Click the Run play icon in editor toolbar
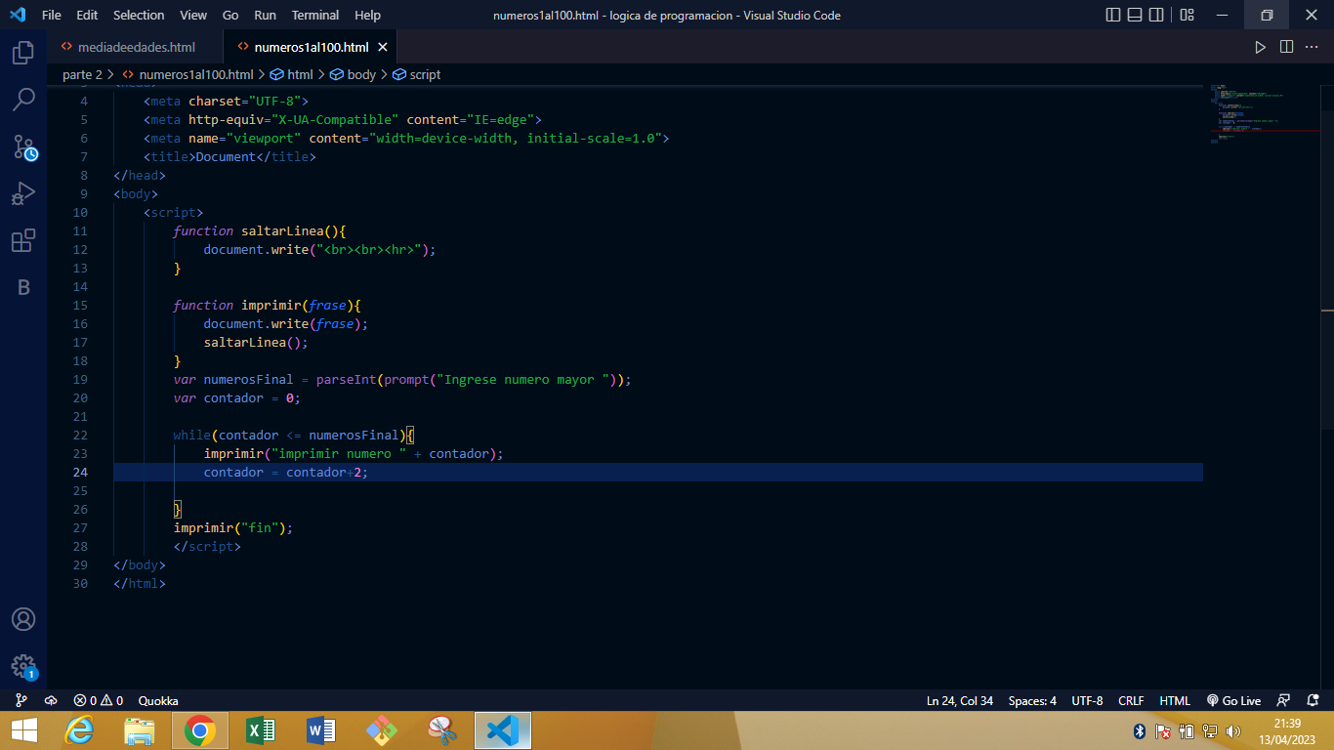 pos(1261,47)
